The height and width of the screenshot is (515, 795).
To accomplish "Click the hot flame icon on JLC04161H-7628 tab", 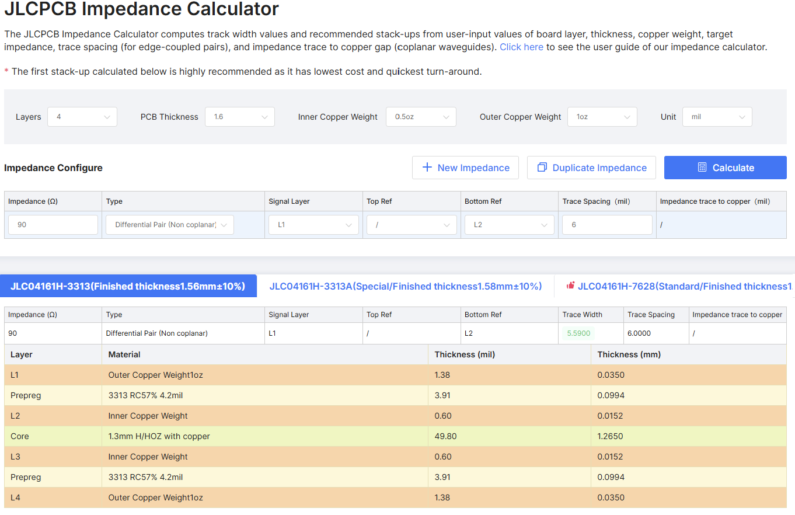I will click(x=570, y=286).
